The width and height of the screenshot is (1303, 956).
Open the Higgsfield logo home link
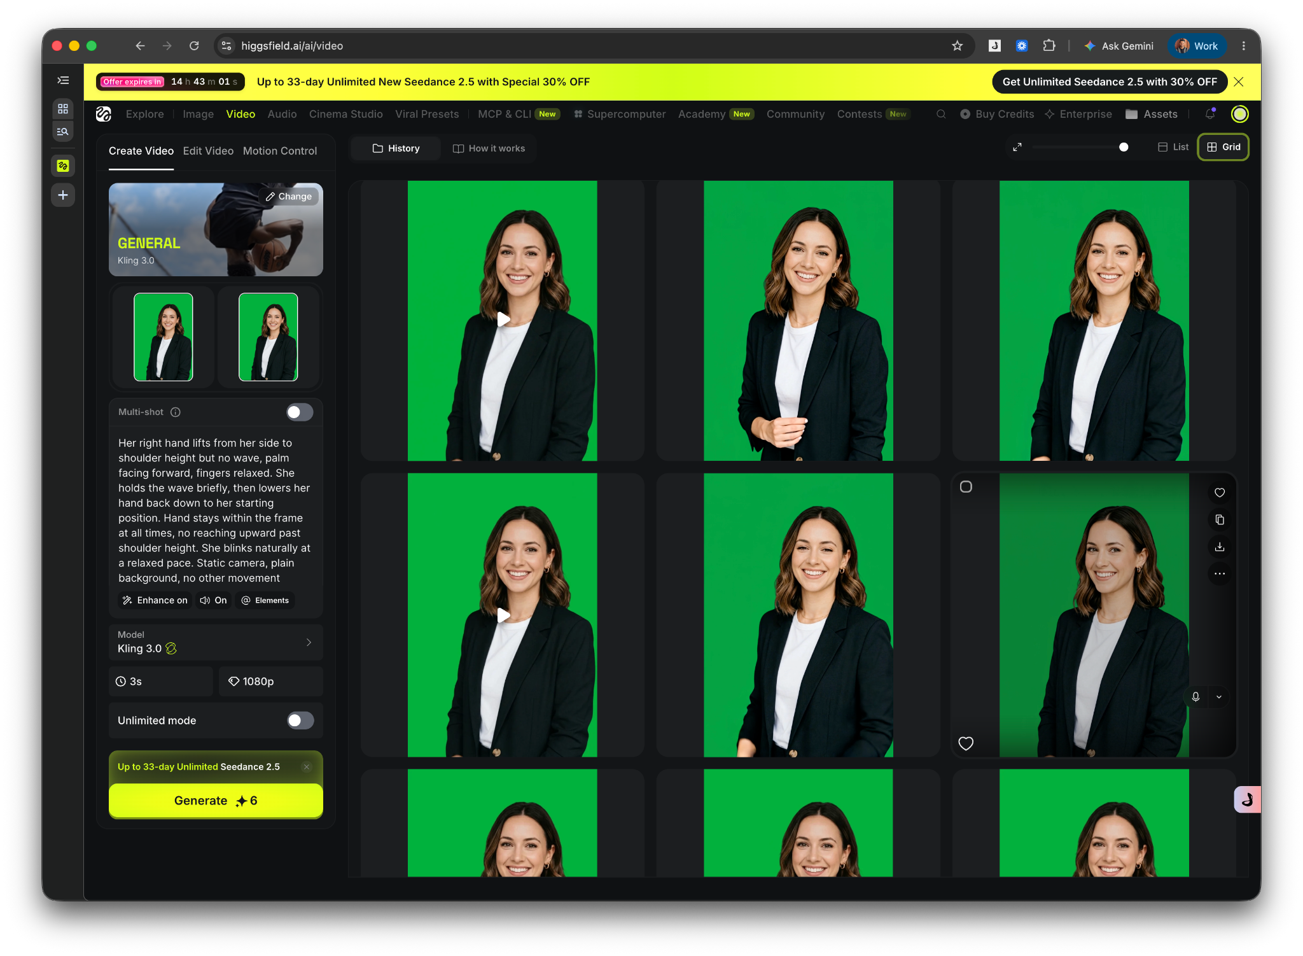[104, 114]
